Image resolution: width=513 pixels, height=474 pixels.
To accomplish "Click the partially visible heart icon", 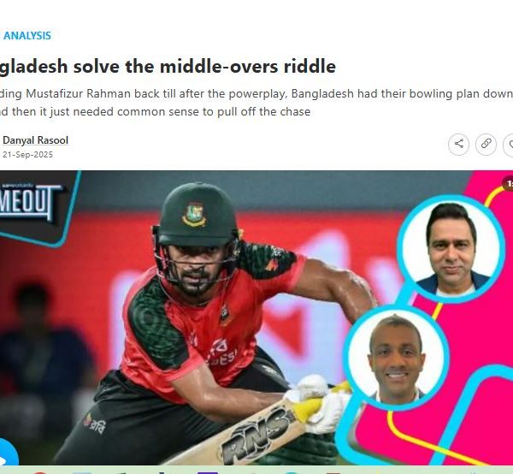I will (x=509, y=144).
